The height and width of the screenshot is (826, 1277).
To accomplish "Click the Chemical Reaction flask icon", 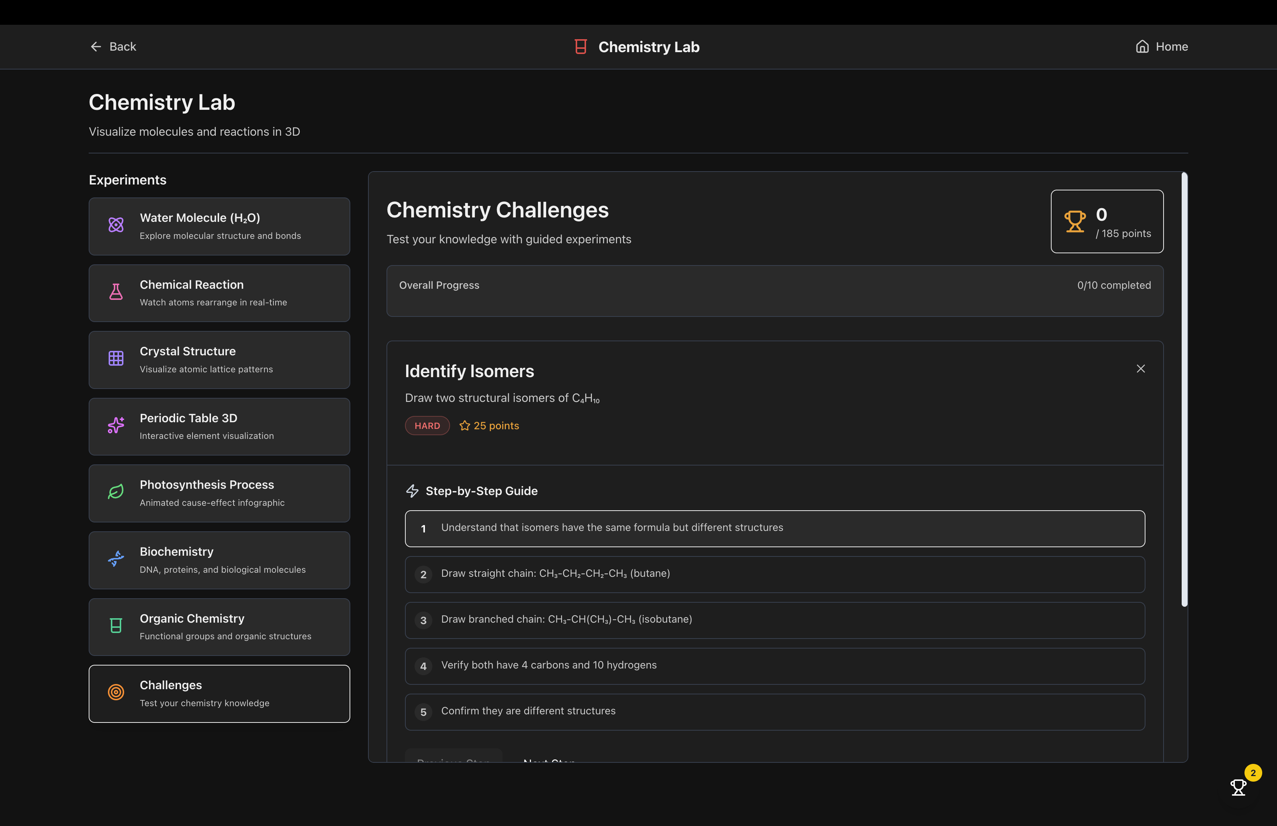I will [116, 292].
